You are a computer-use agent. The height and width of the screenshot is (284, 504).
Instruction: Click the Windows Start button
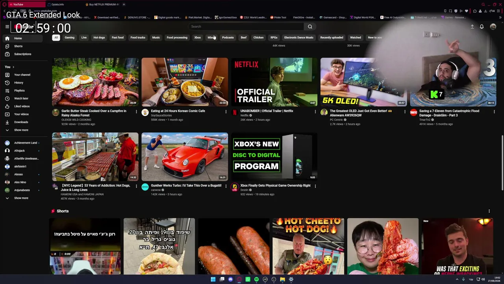tap(213, 279)
